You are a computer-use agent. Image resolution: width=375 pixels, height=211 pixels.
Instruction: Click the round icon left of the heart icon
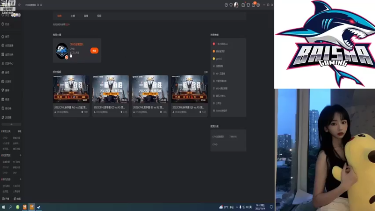(226, 5)
